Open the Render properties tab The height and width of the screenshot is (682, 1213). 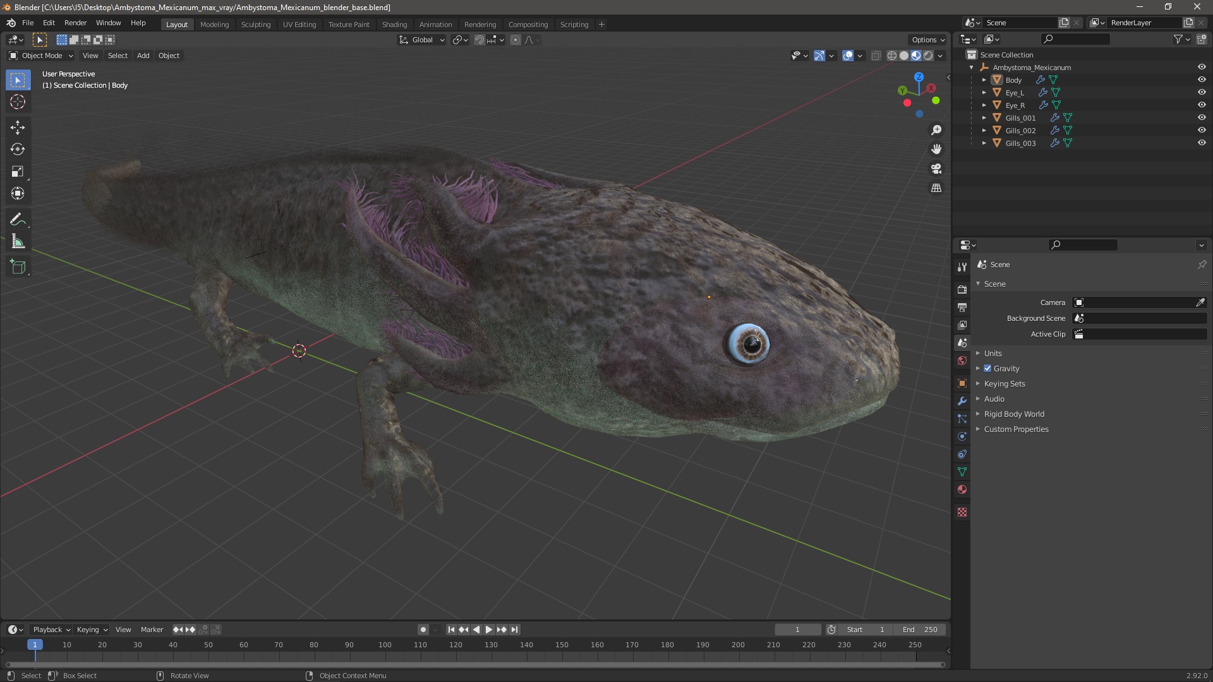962,290
